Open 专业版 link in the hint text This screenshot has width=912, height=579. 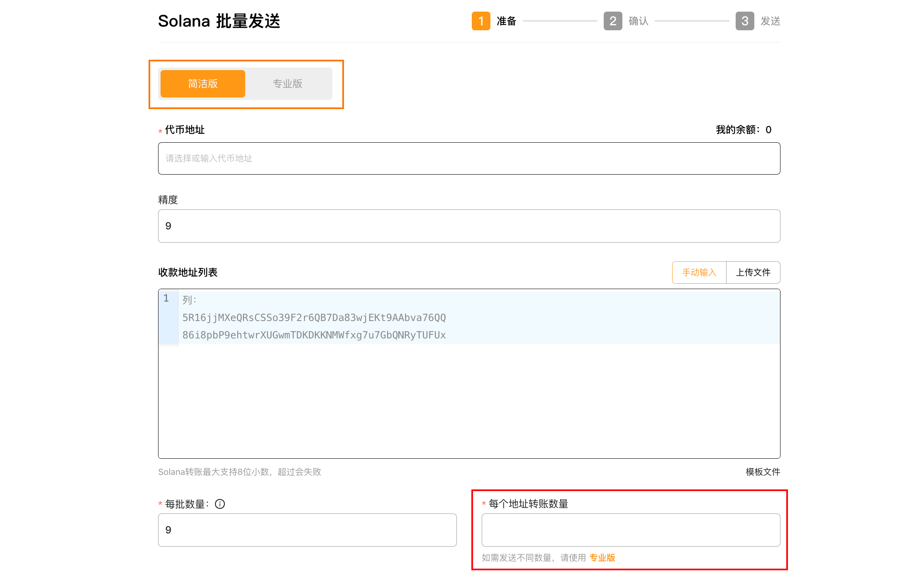point(602,558)
